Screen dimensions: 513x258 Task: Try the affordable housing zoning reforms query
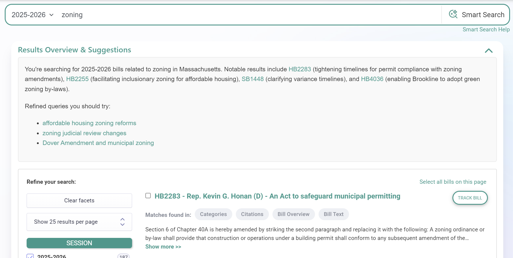(89, 123)
